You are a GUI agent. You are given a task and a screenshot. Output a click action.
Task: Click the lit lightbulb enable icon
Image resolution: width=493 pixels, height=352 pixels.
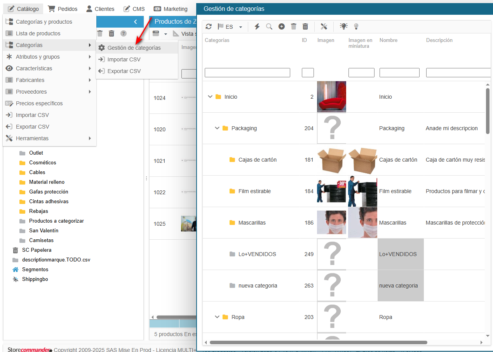344,26
